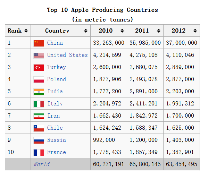This screenshot has width=200, height=171.
Task: Select World 2012 total 63,454,495
Action: [182, 164]
